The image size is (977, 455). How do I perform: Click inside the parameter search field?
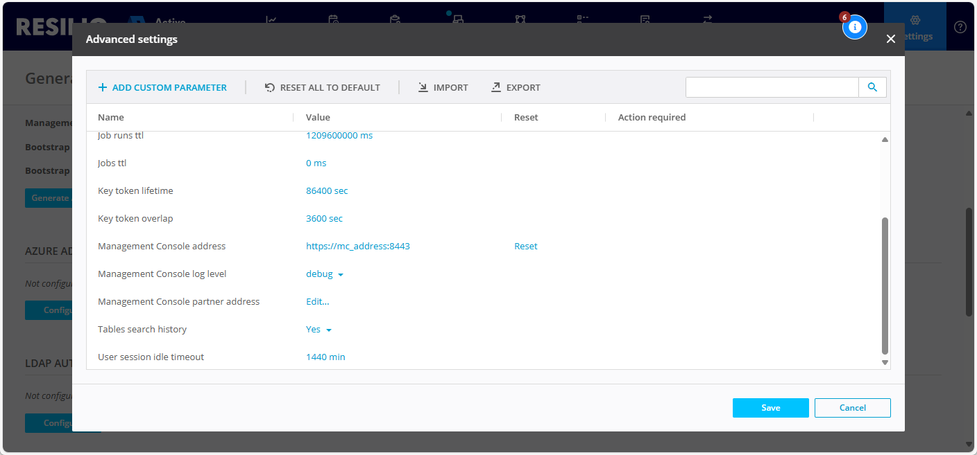(x=772, y=87)
